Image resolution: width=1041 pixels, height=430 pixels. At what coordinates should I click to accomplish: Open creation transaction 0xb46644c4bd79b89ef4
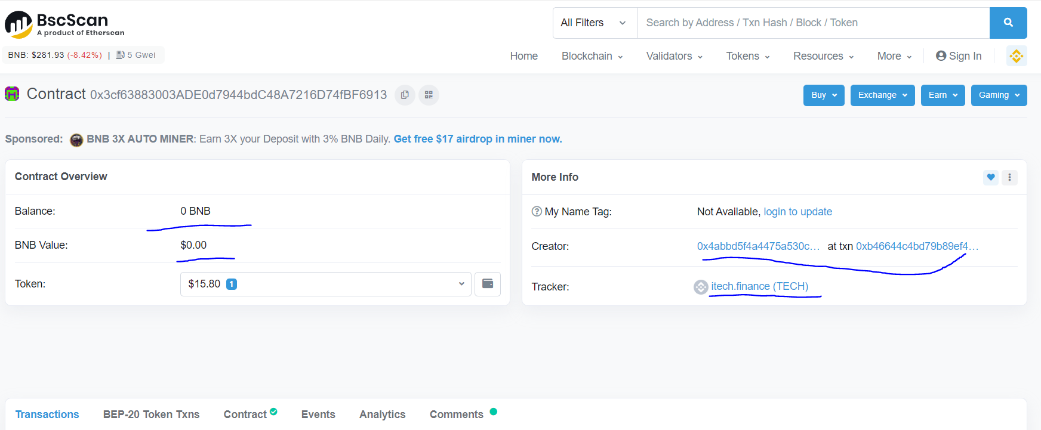click(917, 246)
